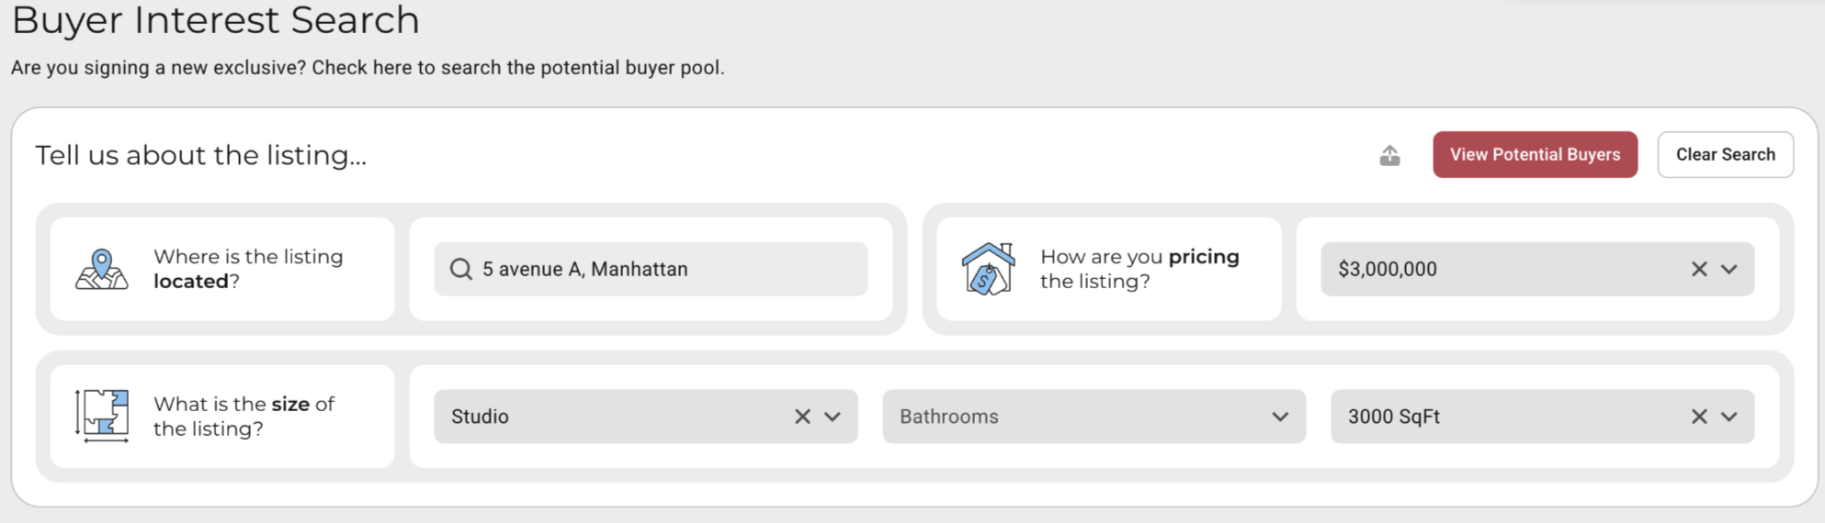This screenshot has height=523, width=1825.
Task: Click the "What is the size" card
Action: point(222,417)
